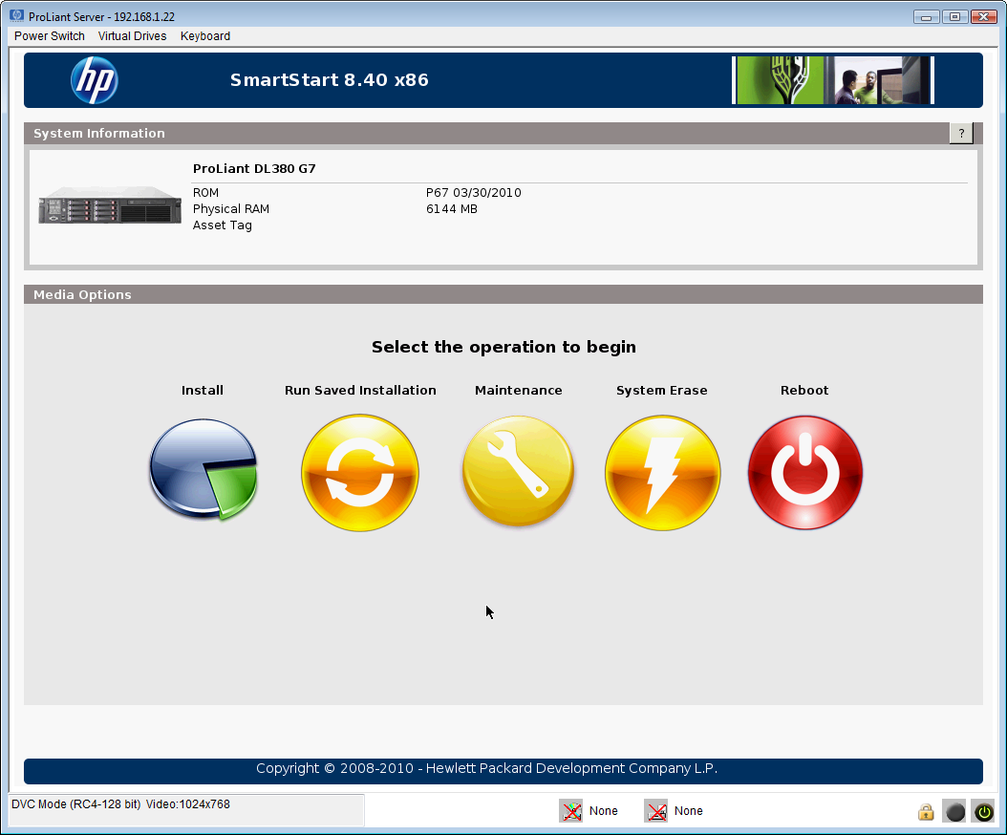
Task: Click the SmartStart 8.40 x86 title
Action: 330,80
